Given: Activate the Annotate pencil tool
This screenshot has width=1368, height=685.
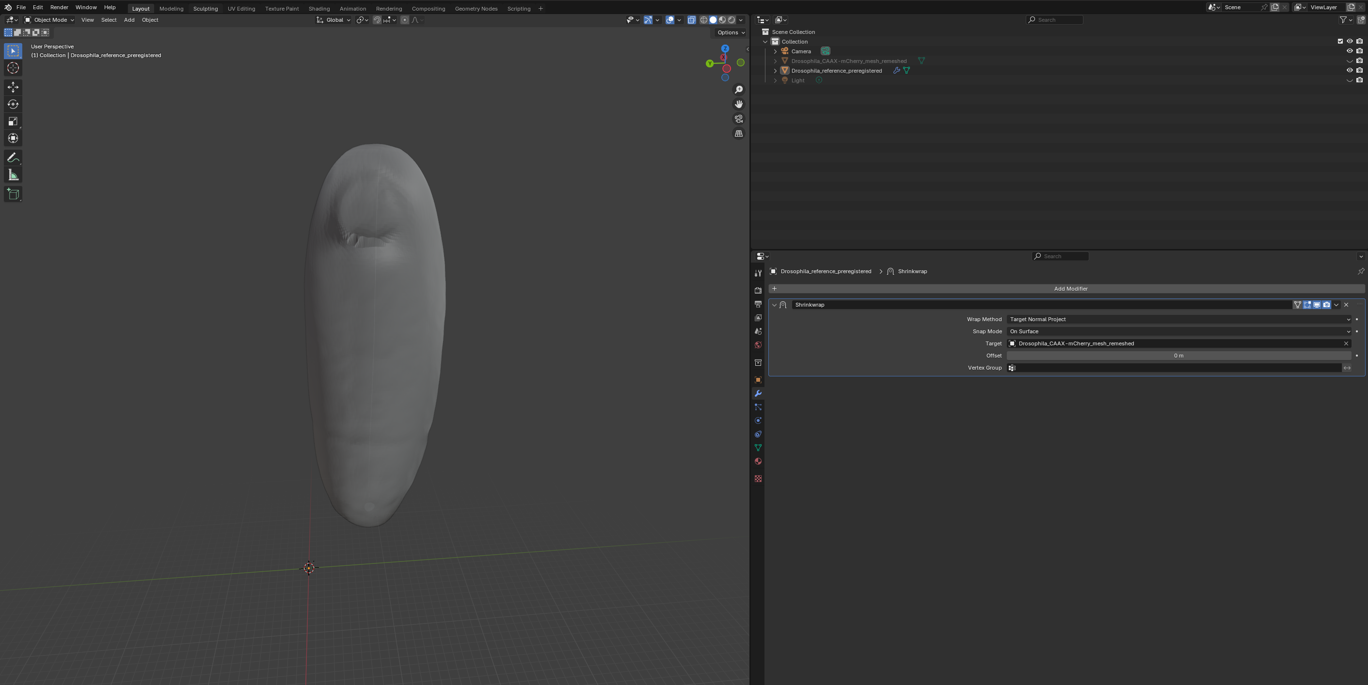Looking at the screenshot, I should click(x=13, y=157).
